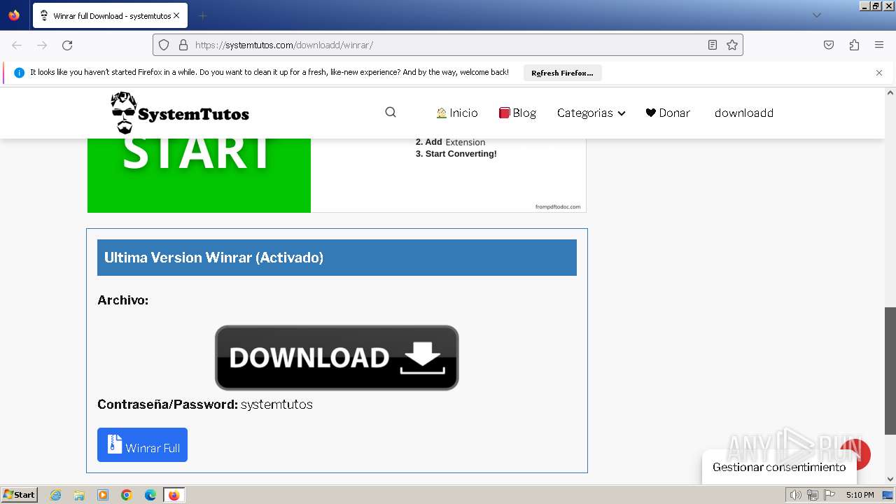Click the green START ad banner
The height and width of the screenshot is (504, 896).
199,175
